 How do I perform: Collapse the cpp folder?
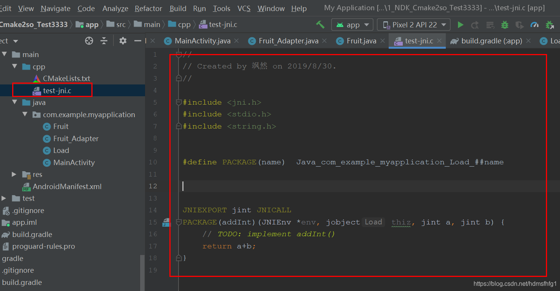pos(14,67)
